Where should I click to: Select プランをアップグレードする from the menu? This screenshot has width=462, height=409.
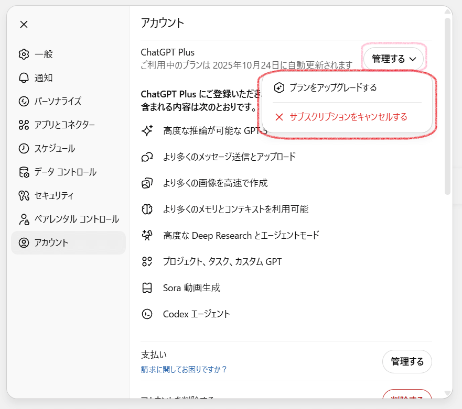(333, 87)
